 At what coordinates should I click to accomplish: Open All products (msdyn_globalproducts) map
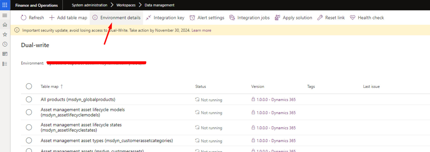pyautogui.click(x=78, y=99)
